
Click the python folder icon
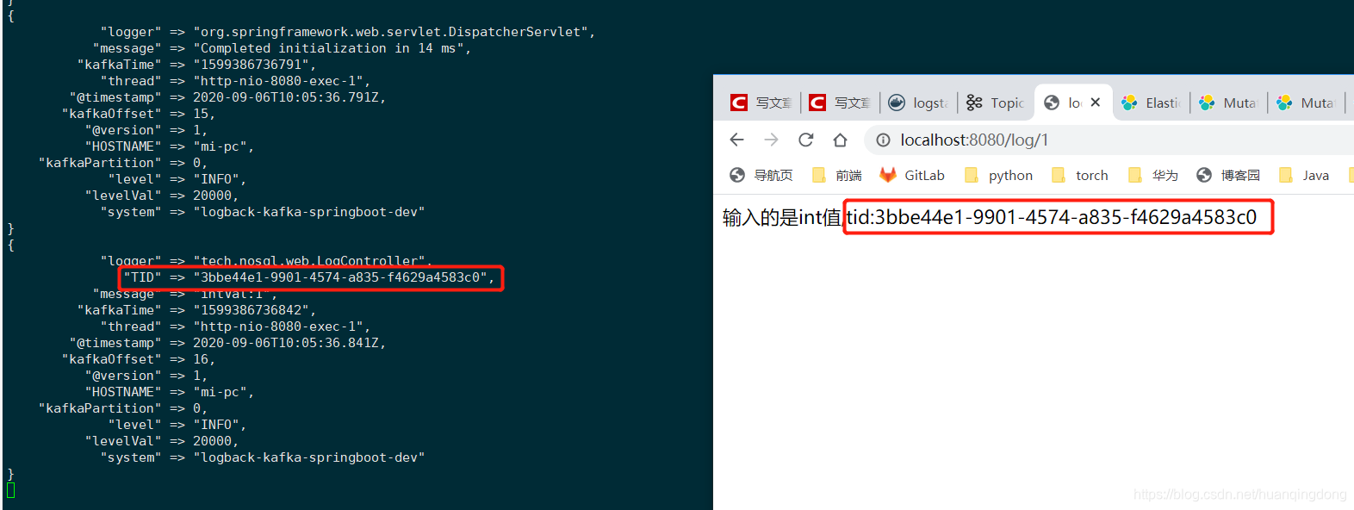[972, 175]
